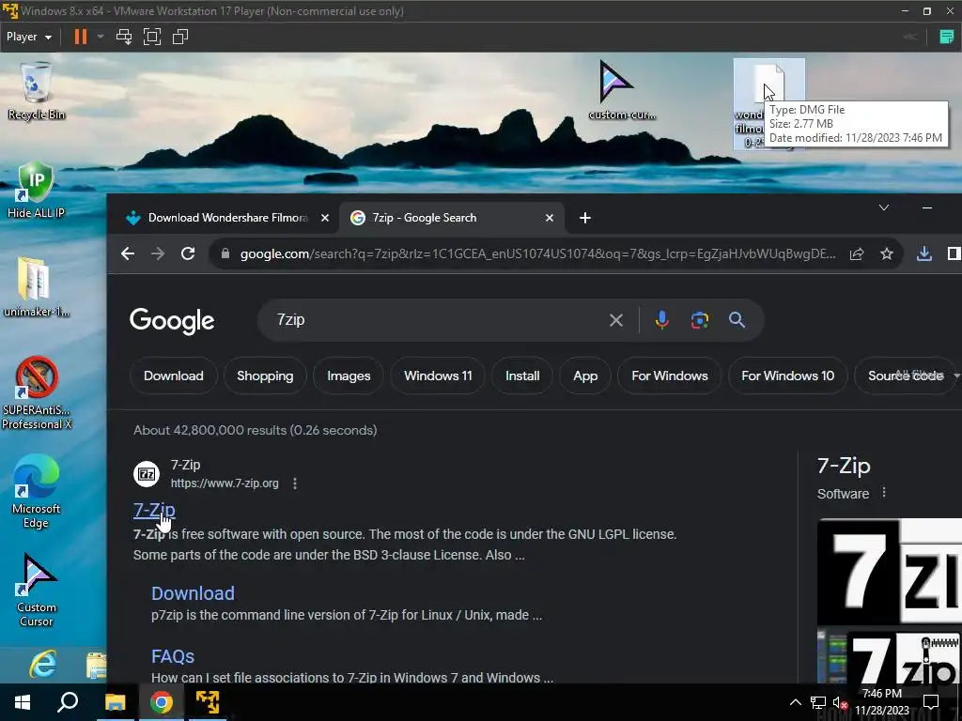This screenshot has width=962, height=721.
Task: Open Chrome downloads icon
Action: click(924, 253)
